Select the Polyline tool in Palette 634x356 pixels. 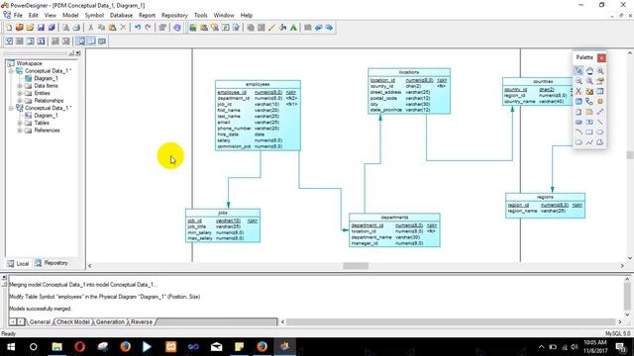589,142
